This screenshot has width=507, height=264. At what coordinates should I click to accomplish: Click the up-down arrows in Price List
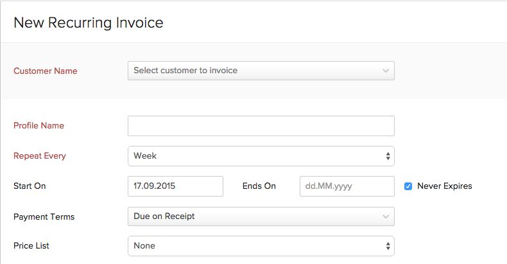click(x=388, y=246)
